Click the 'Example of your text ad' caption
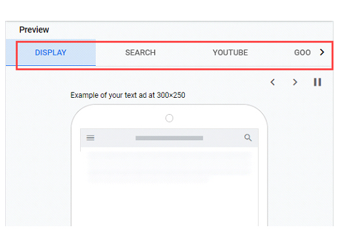 point(128,95)
